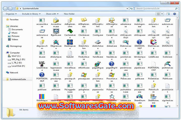Select the Cacheset.exe green icon

[x=70, y=31]
